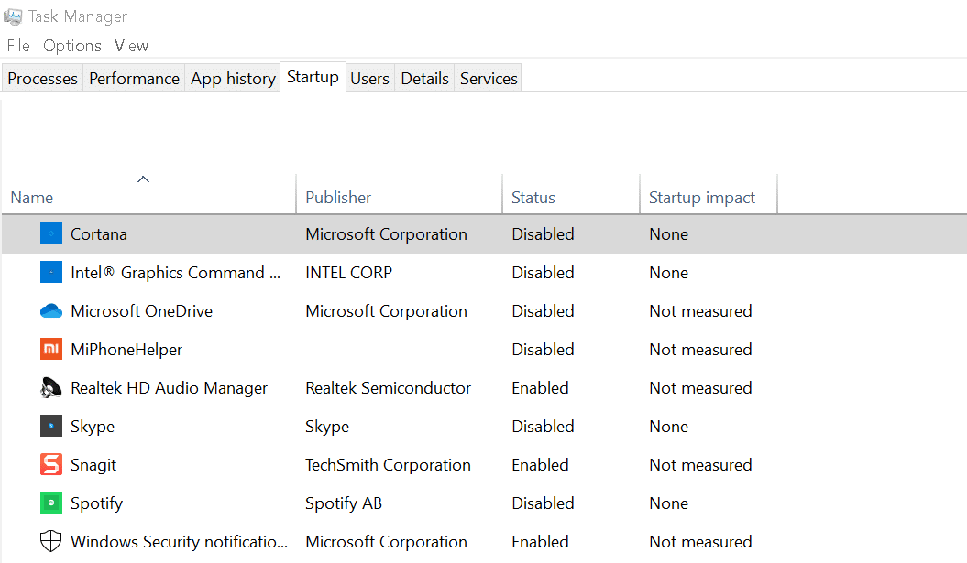Select the Spotify entry name
This screenshot has height=563, width=967.
[x=96, y=503]
